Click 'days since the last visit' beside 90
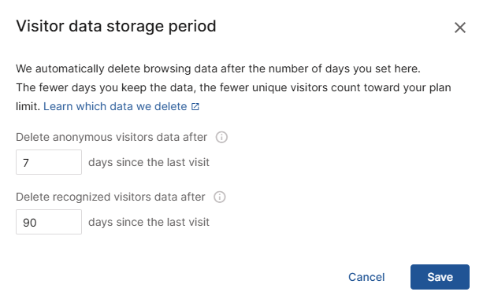483x299 pixels. [149, 222]
